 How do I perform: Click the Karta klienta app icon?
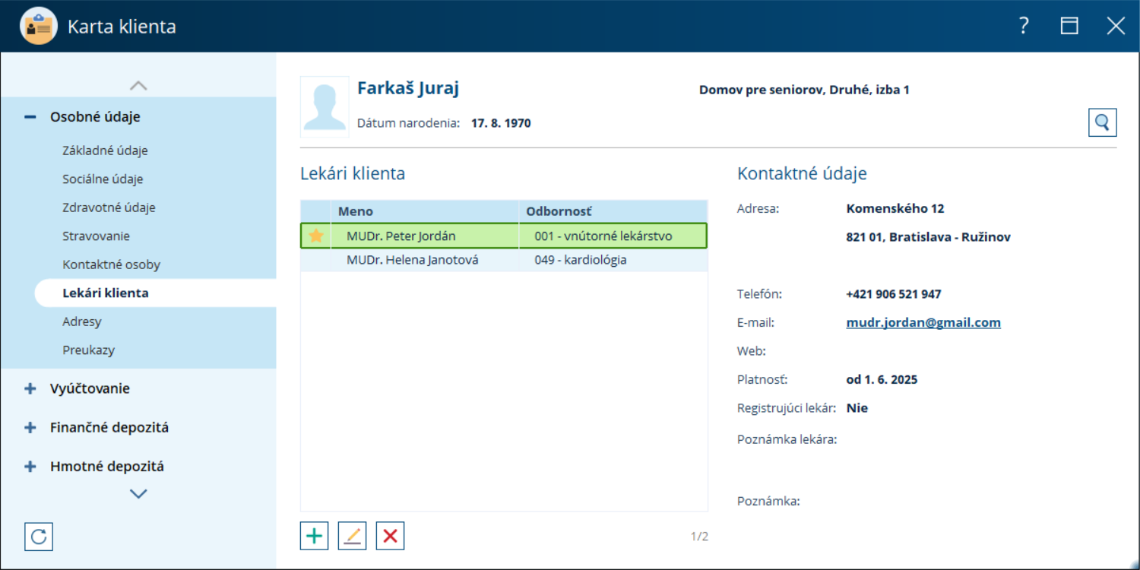coord(39,26)
